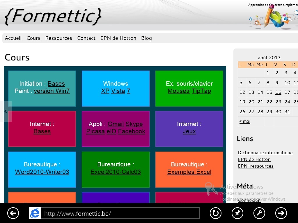Open the EPN de Hotton menu item
Screen dimensions: 298x223
click(x=118, y=38)
